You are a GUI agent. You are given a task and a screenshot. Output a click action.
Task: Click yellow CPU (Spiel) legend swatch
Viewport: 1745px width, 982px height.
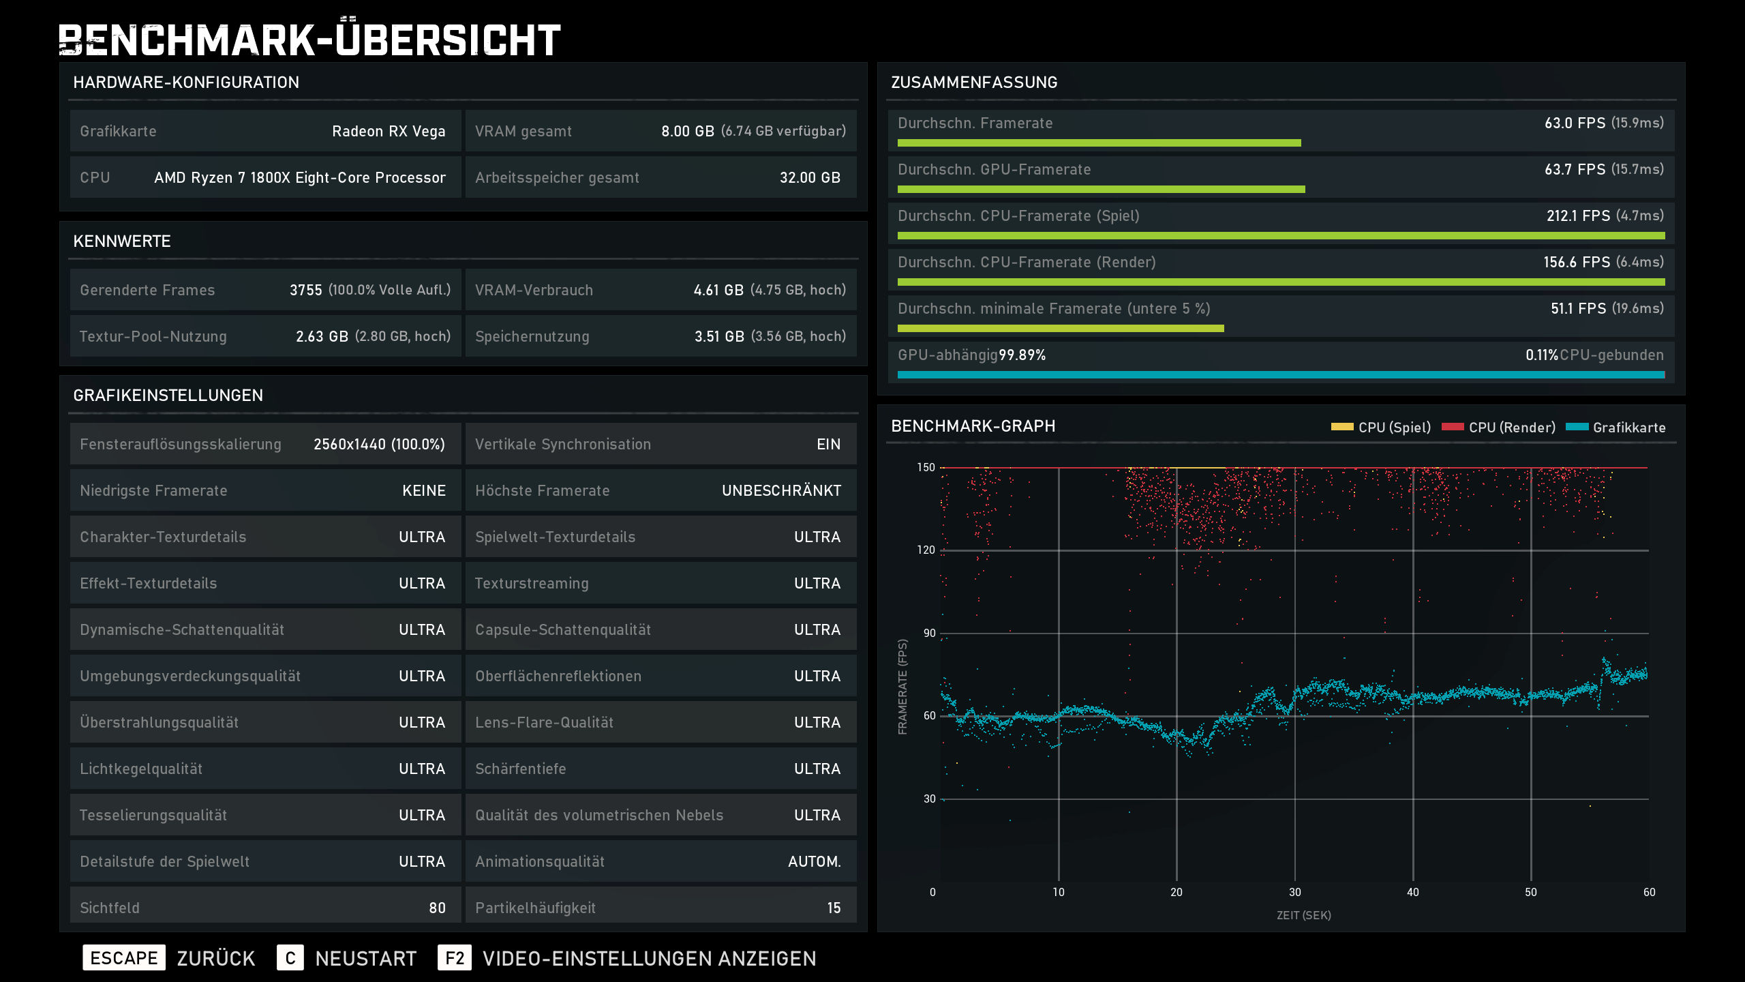coord(1341,428)
